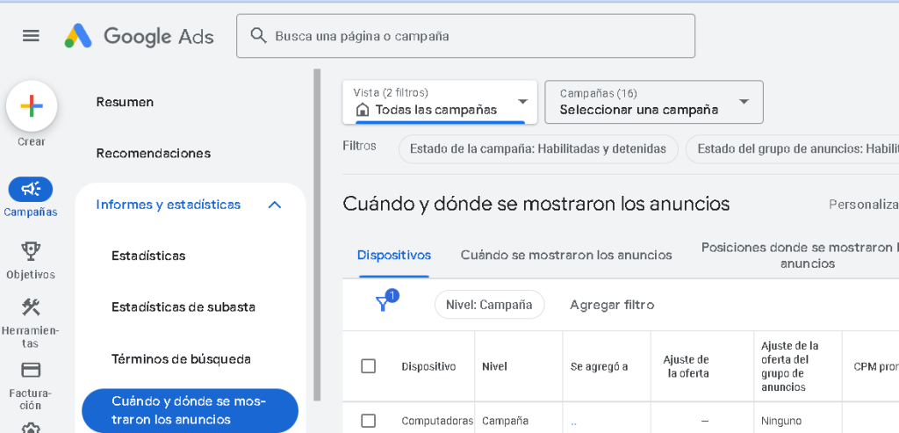The width and height of the screenshot is (899, 433).
Task: Switch to Cuándo se mostraron los anuncios tab
Action: point(566,255)
